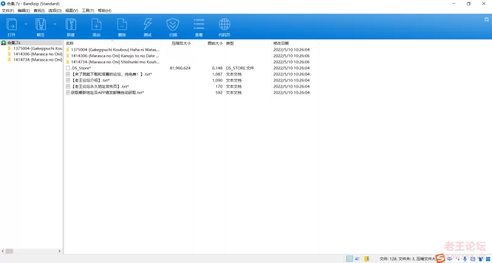Click the 解压 (Extract) toolbar icon
Screen dimensions: 492x263
tap(41, 25)
